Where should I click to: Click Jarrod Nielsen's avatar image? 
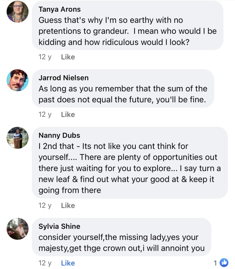[18, 80]
